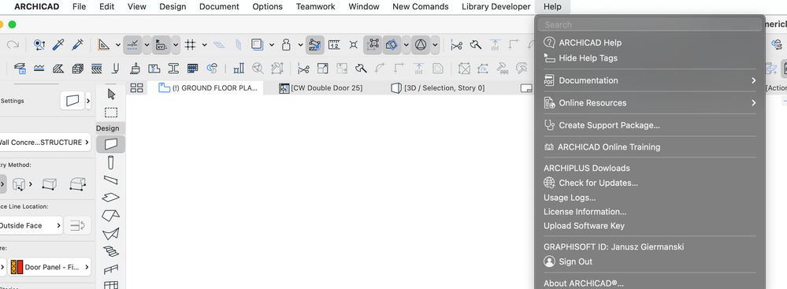Click the Redo arrow in the toolbar
The image size is (787, 289).
click(13, 45)
